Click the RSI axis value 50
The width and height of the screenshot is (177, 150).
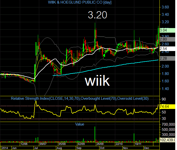pyautogui.click(x=164, y=112)
